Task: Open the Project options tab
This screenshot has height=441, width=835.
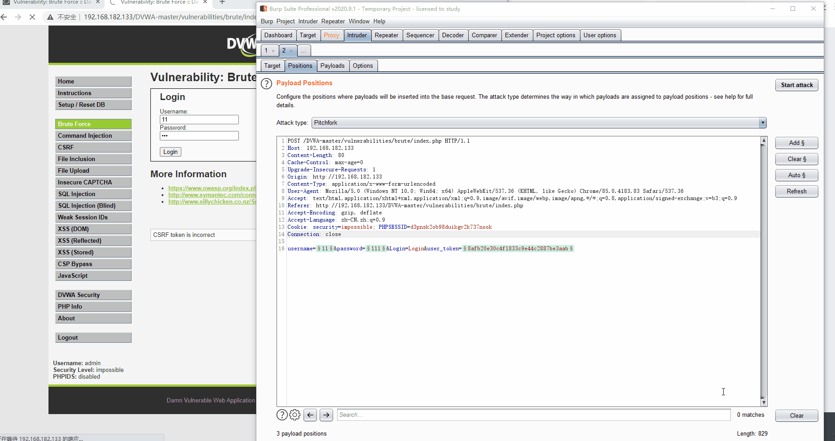Action: pyautogui.click(x=556, y=35)
